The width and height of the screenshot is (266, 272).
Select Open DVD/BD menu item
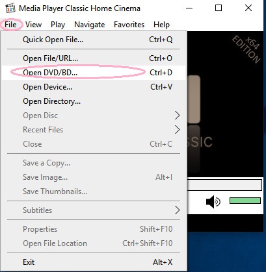pyautogui.click(x=94, y=73)
